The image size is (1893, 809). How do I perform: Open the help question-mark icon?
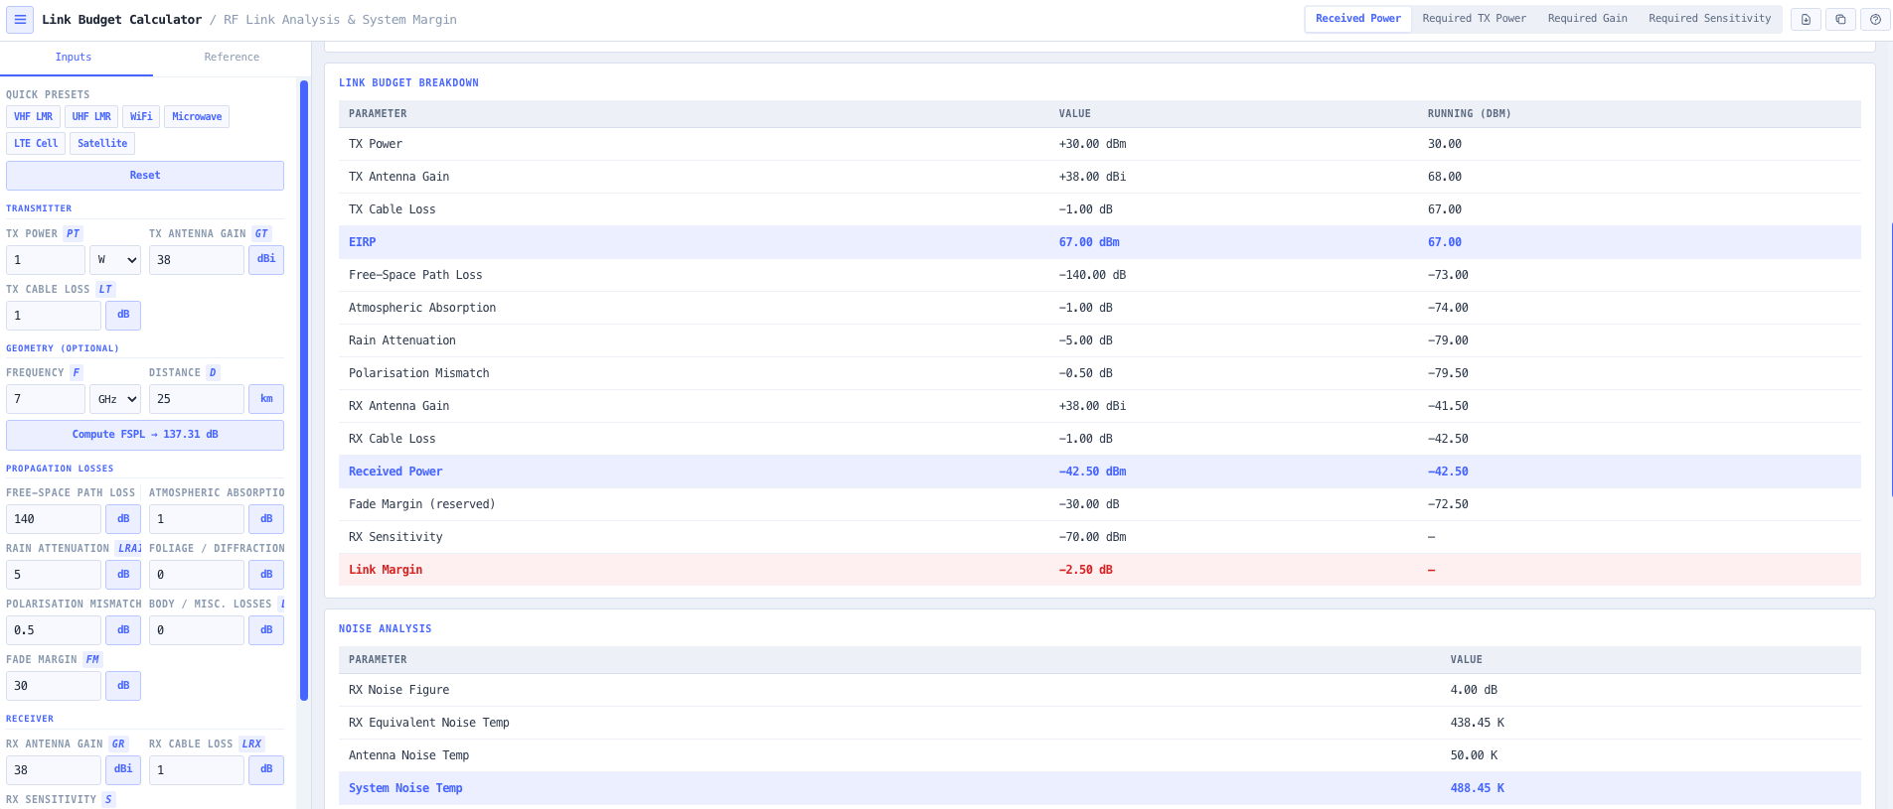1875,19
